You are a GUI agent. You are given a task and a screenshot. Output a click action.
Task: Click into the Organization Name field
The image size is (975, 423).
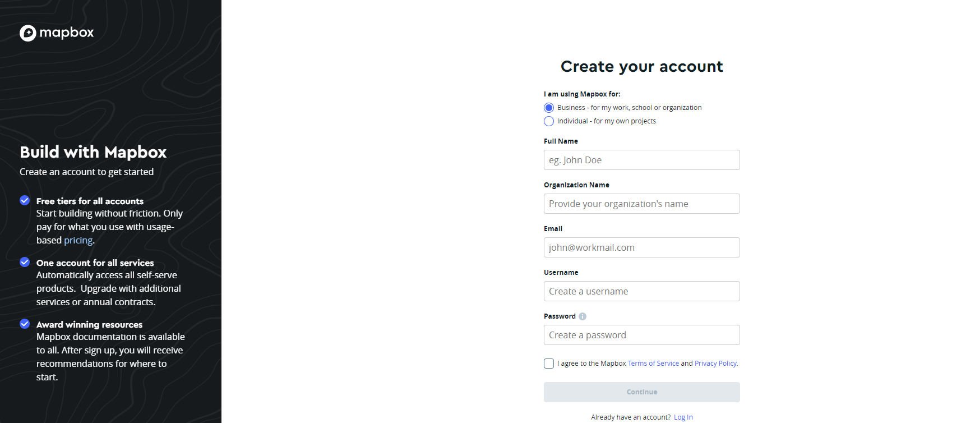641,204
